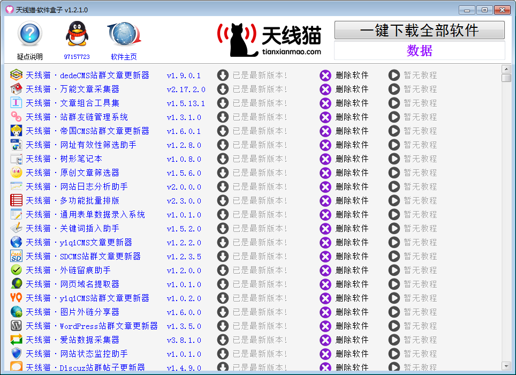Open 天线猫 · 网址有效性筛选助手 link
Viewport: 516px width, 375px height.
coord(81,145)
